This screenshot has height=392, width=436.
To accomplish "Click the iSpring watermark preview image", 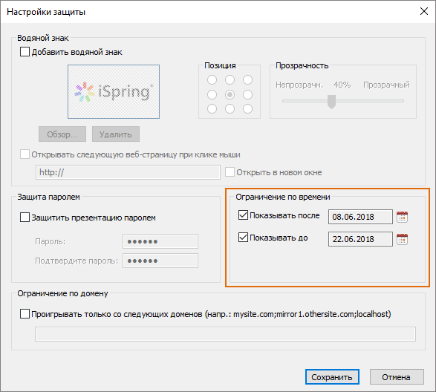I will coord(114,92).
